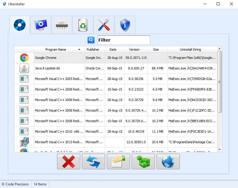Click the 88.4 MB size cell
This screenshot has width=238, height=188.
(157, 68)
